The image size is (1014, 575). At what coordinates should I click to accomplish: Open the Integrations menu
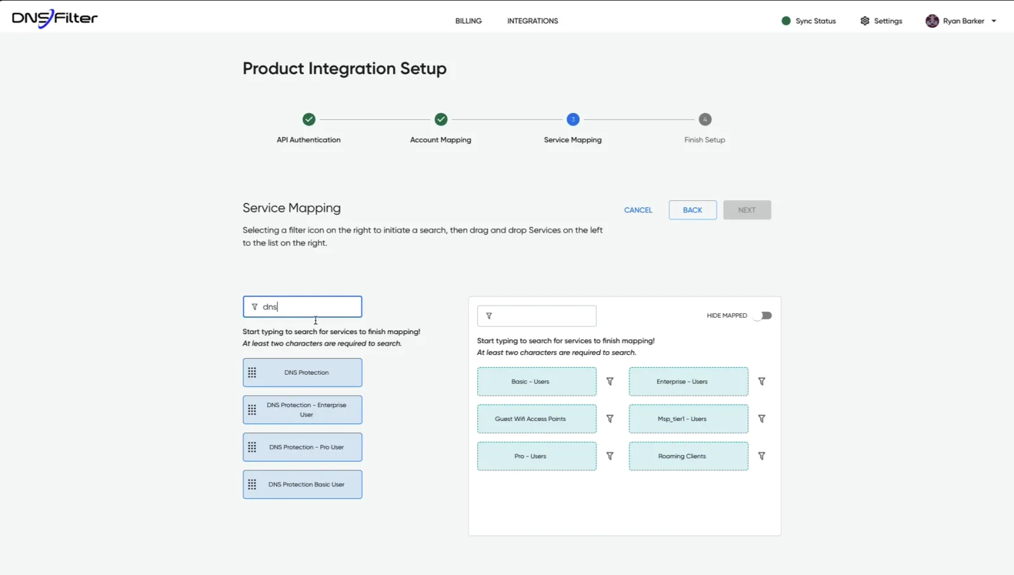coord(532,21)
